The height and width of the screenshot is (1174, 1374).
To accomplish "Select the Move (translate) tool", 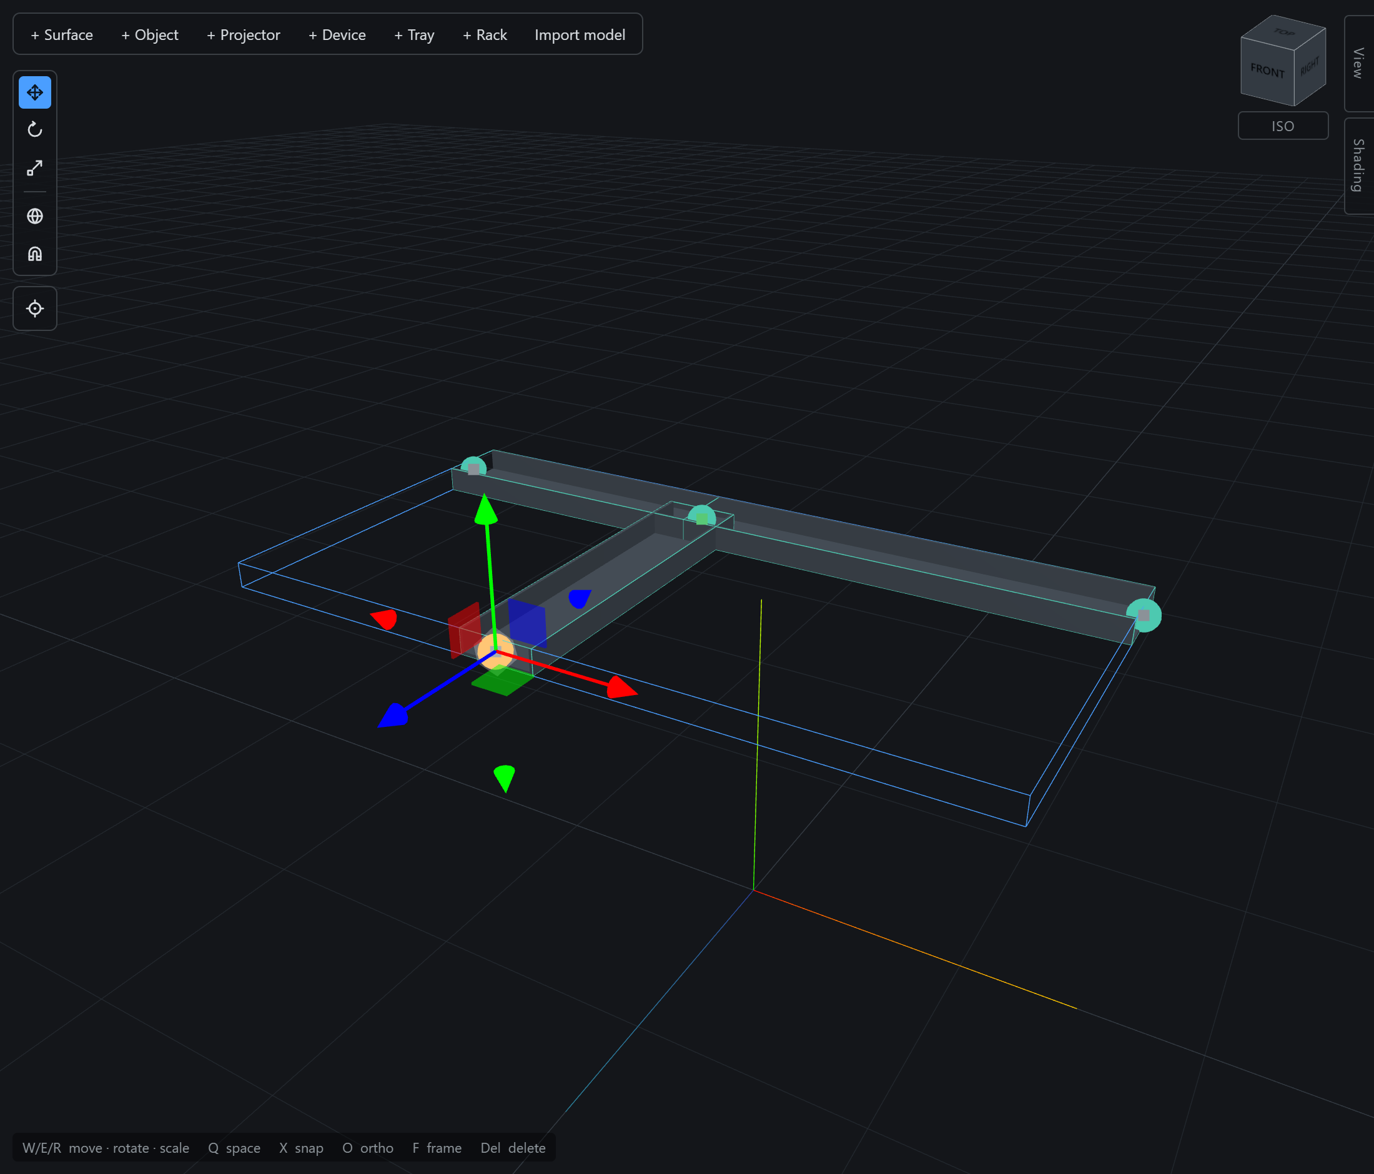I will click(x=35, y=92).
